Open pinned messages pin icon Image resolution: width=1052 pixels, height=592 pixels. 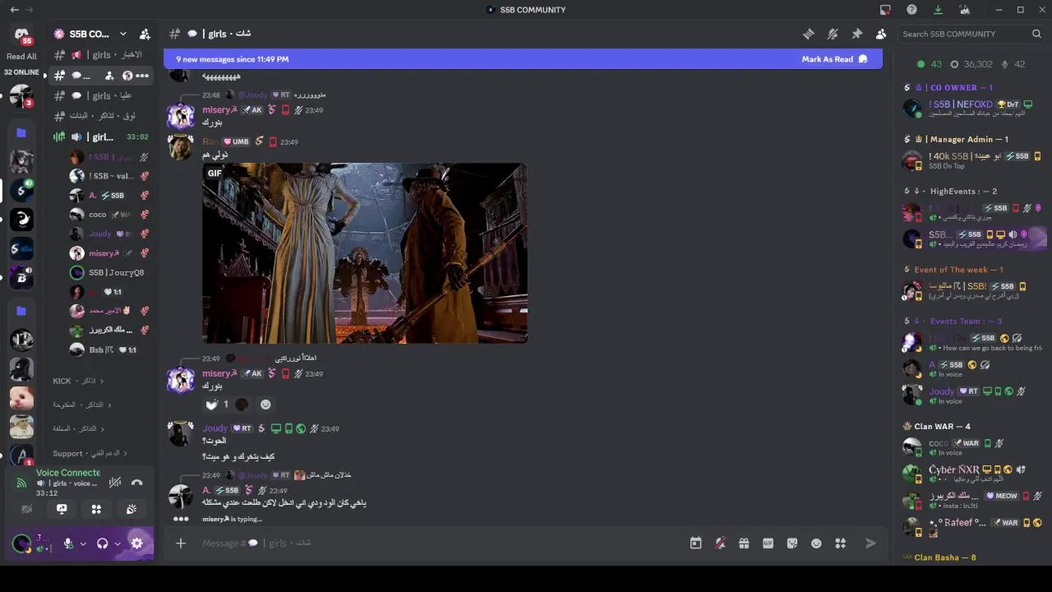pyautogui.click(x=856, y=34)
